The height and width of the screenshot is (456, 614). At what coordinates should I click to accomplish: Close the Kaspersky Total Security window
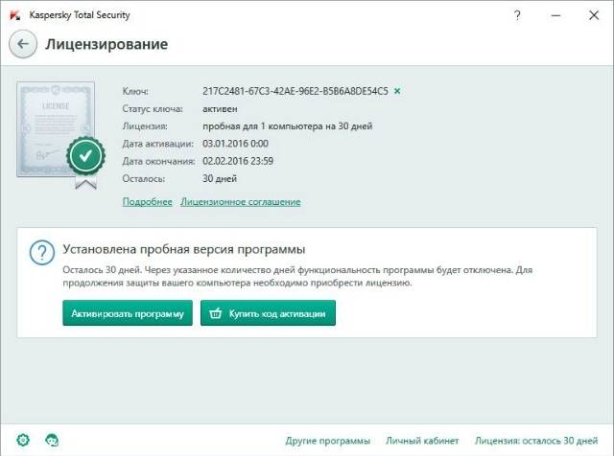click(x=594, y=15)
